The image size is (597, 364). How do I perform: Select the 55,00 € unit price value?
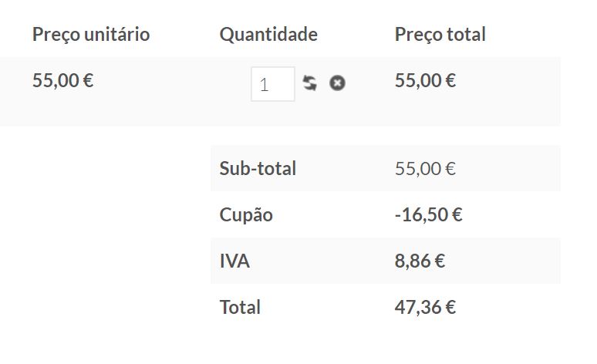pyautogui.click(x=62, y=81)
